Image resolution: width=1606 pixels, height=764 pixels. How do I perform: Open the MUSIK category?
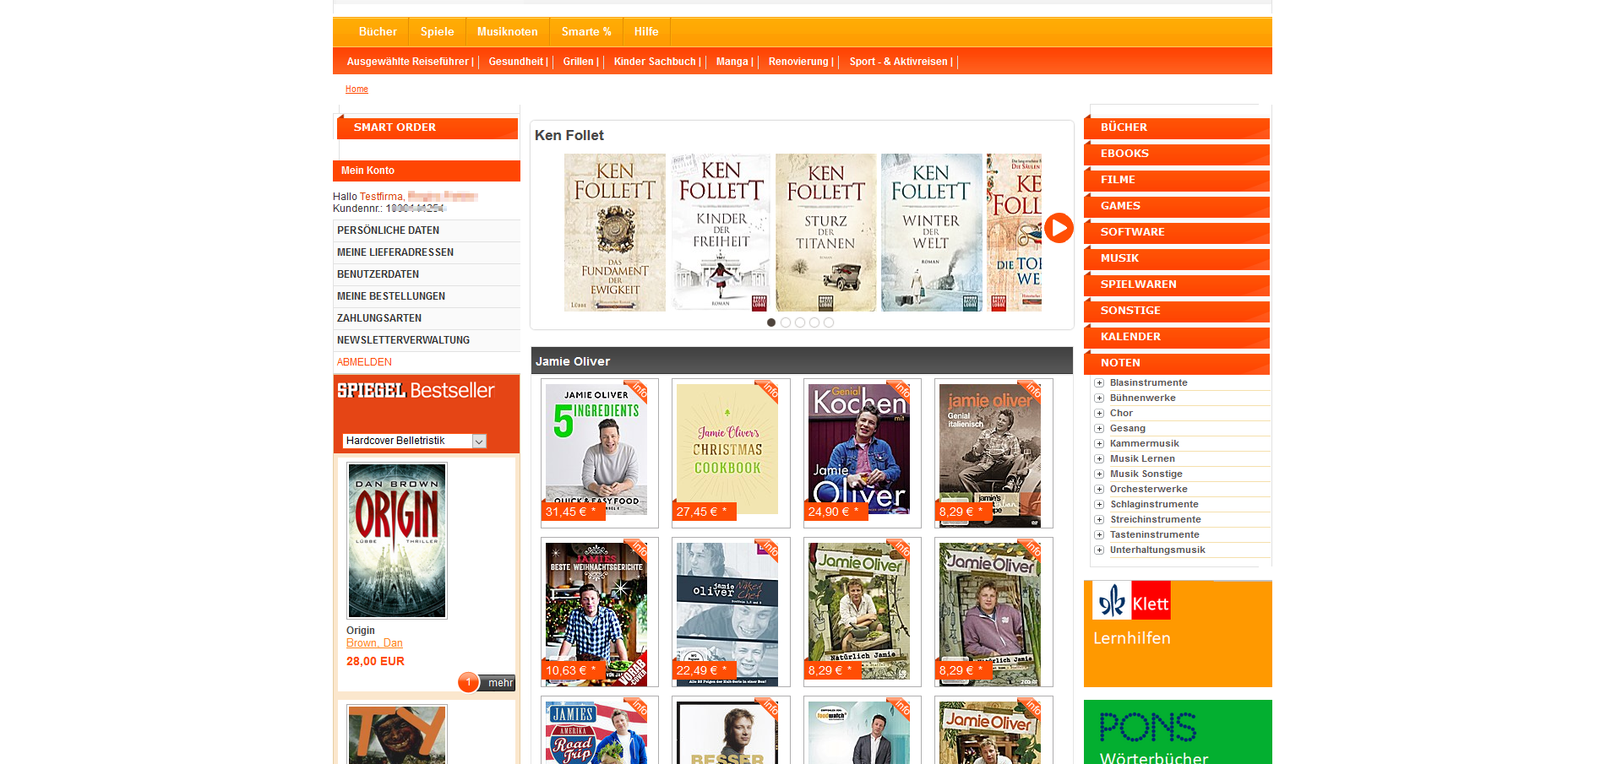tap(1177, 258)
